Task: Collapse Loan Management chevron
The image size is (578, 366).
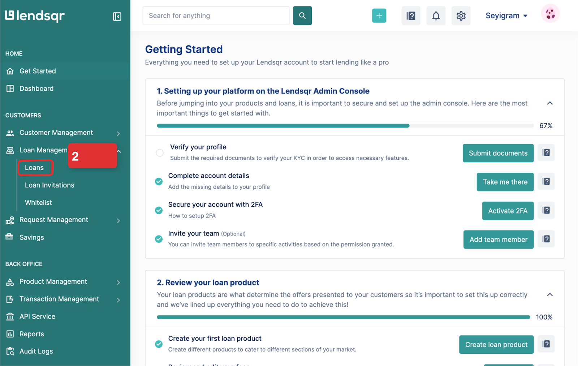Action: click(119, 151)
